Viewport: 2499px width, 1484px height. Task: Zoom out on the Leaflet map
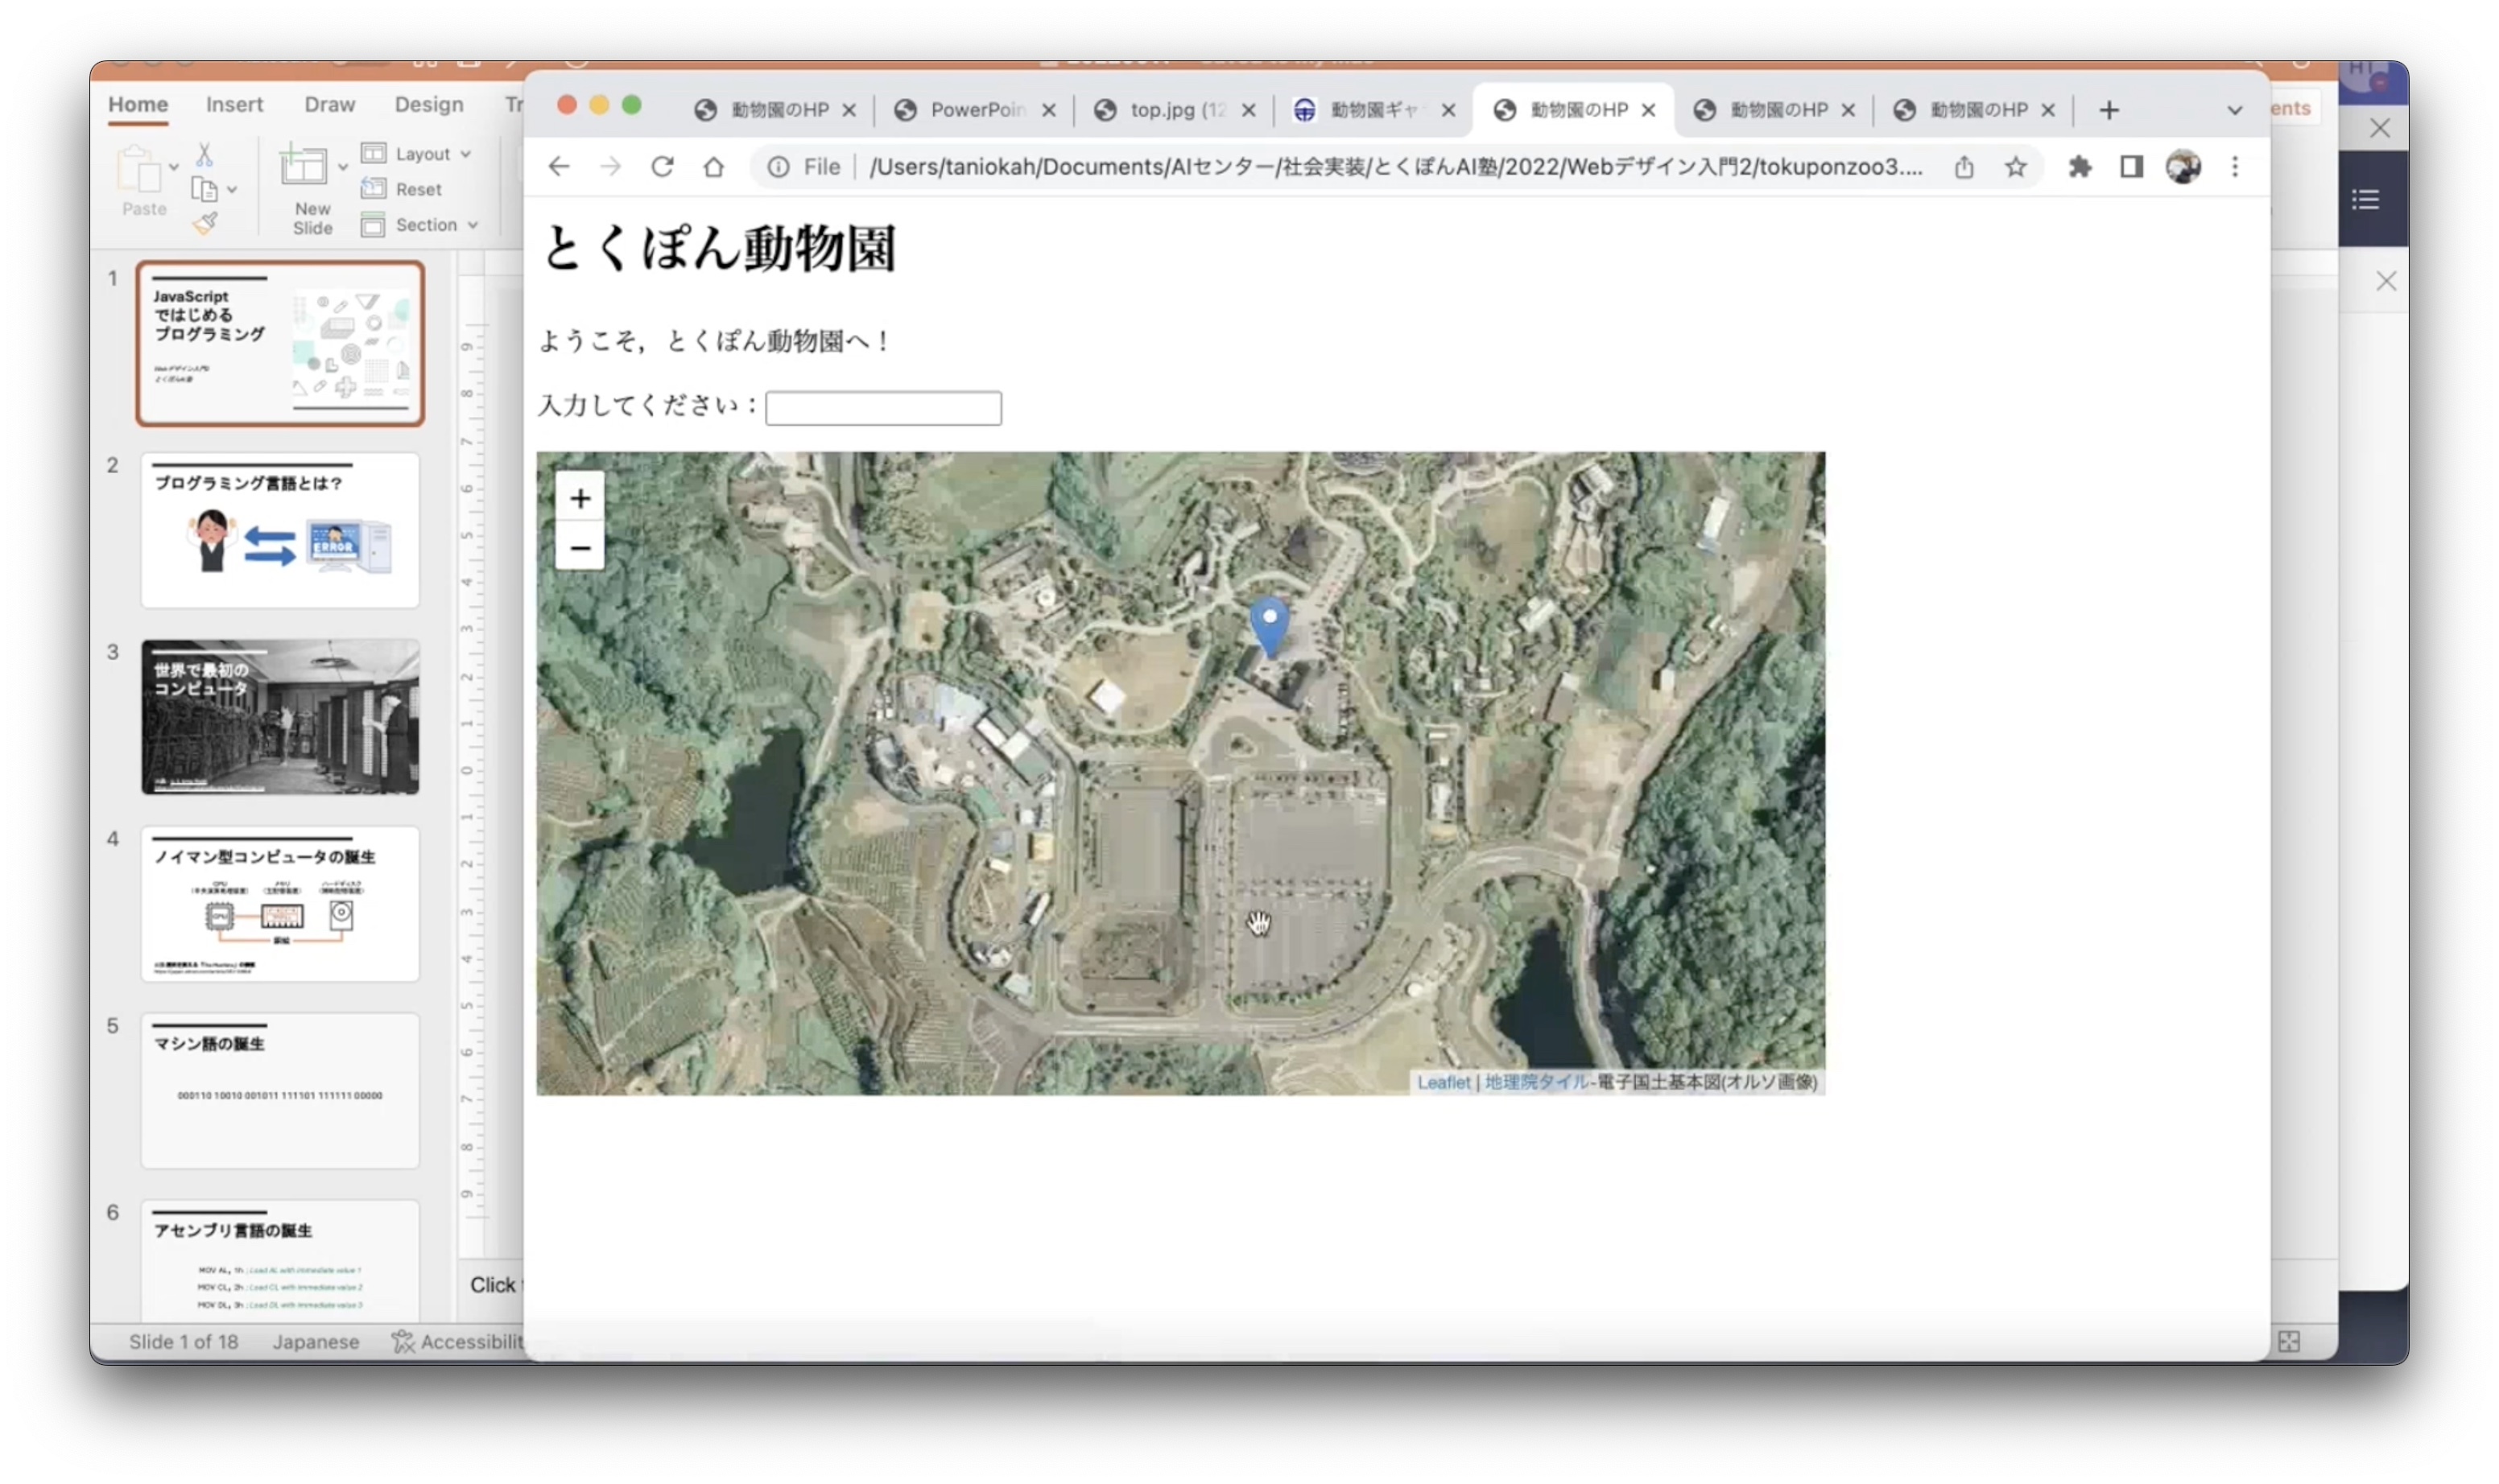point(580,547)
